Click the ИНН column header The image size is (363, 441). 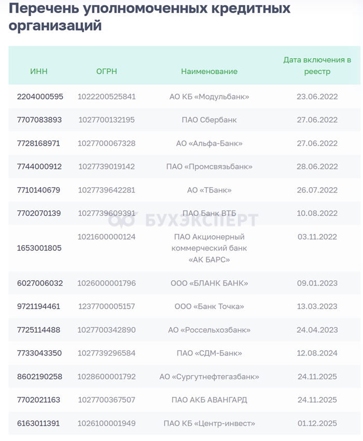click(39, 71)
